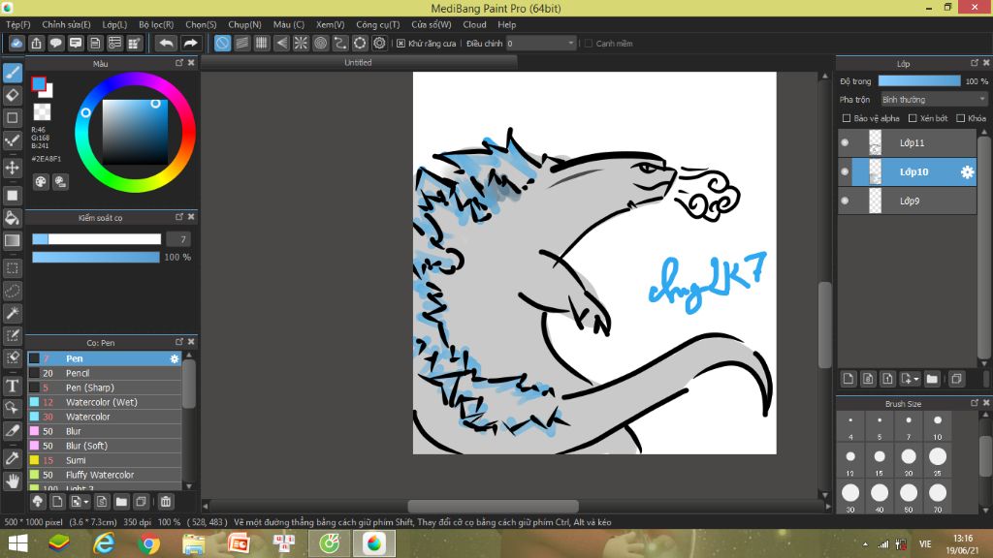The image size is (993, 558).
Task: Open the Chỉnh sửa(E) menu
Action: coord(67,24)
